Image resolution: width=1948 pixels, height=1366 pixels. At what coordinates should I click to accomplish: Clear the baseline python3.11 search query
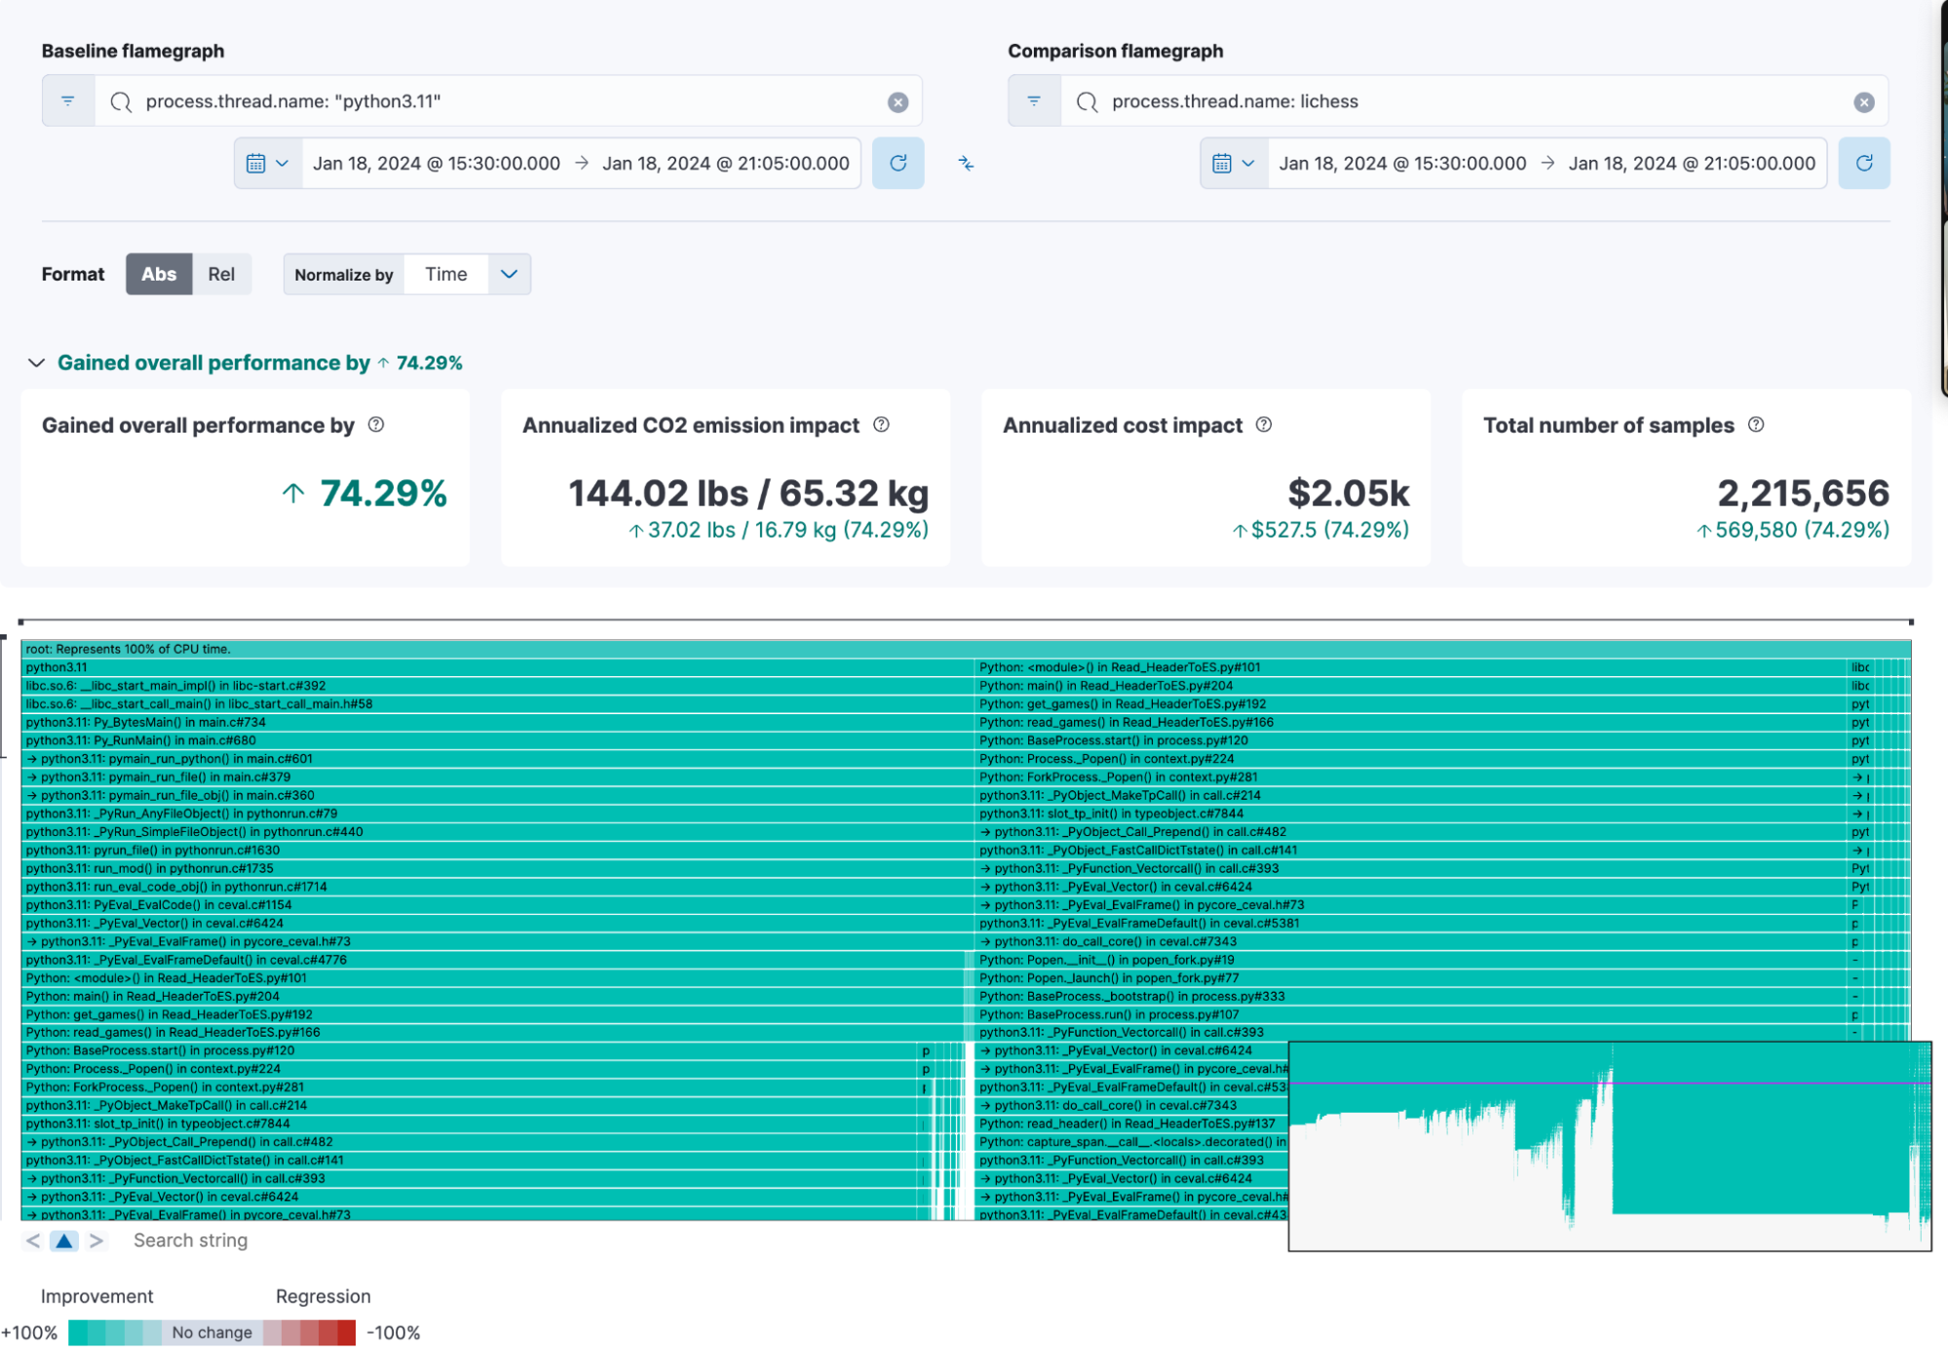[x=898, y=102]
